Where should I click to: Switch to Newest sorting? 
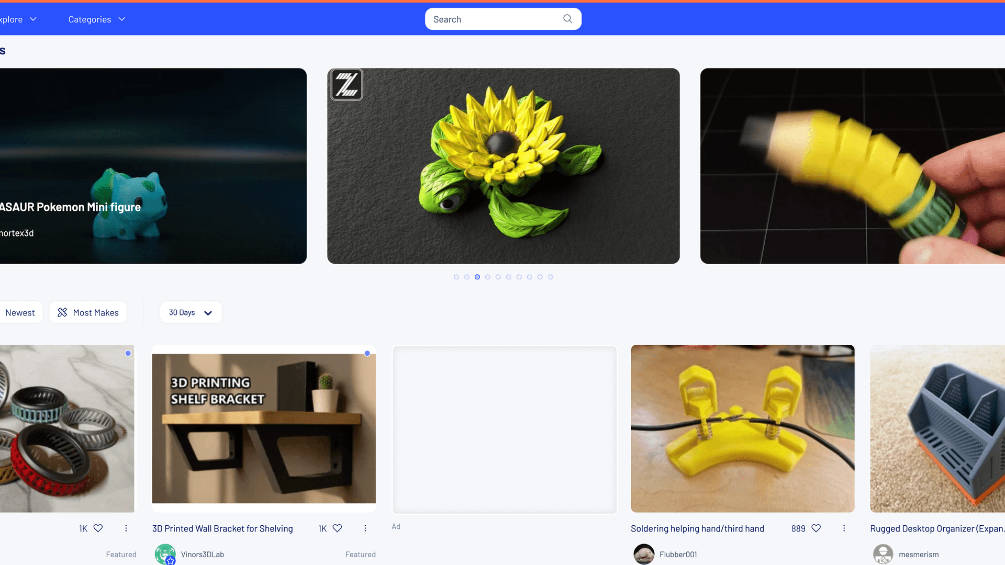click(x=21, y=312)
